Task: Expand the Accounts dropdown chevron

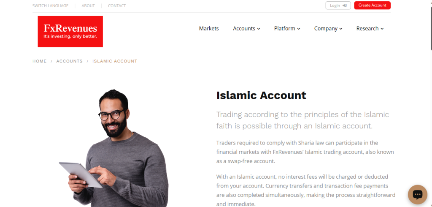Action: coord(259,29)
